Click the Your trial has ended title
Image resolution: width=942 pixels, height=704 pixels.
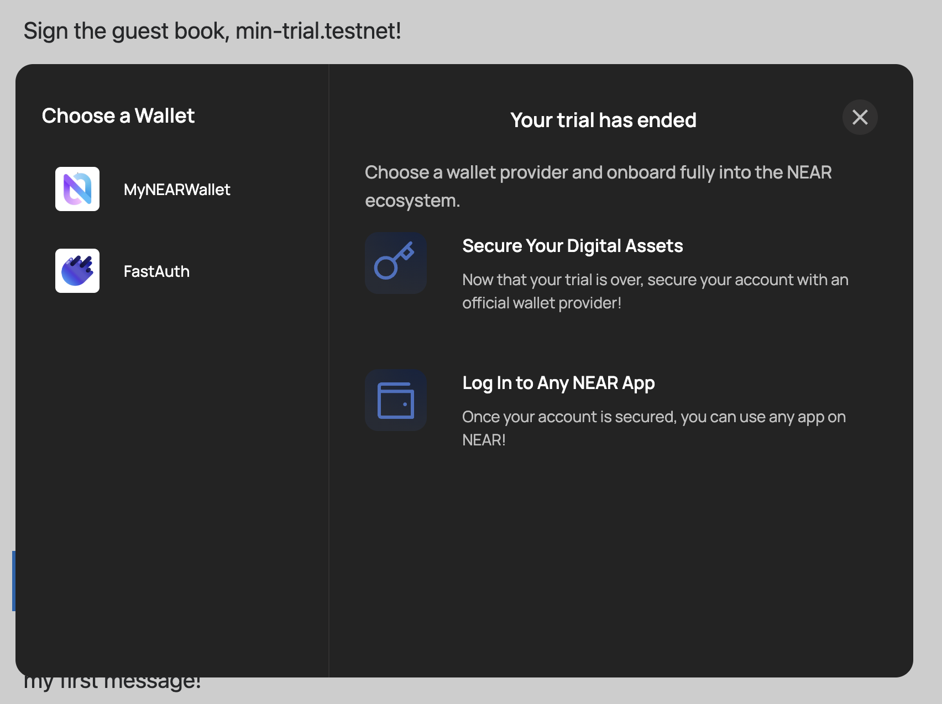603,119
